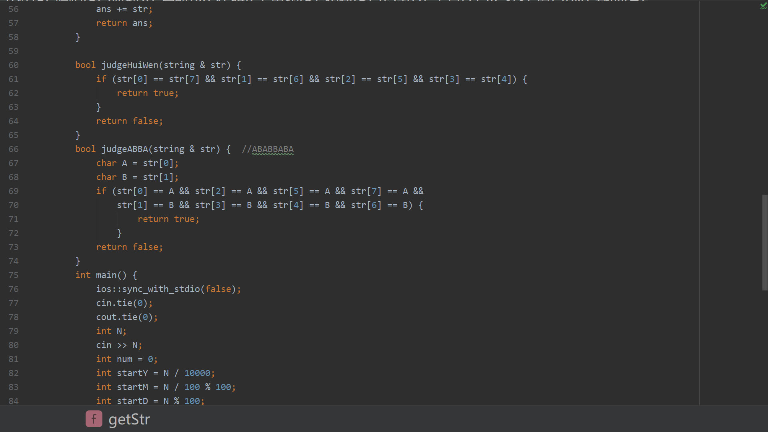Click 'char B = str[1];' line
The width and height of the screenshot is (768, 432).
(137, 177)
